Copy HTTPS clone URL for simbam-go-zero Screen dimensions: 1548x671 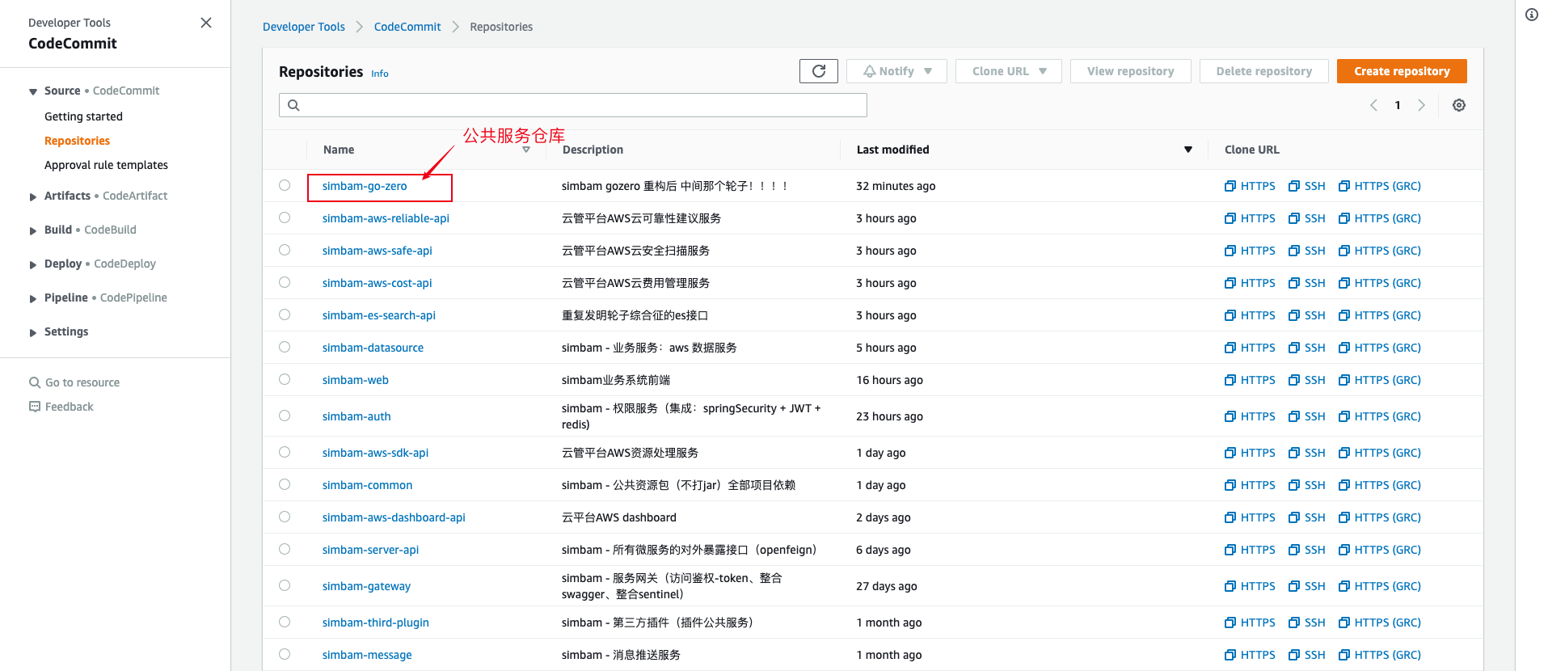point(1250,186)
